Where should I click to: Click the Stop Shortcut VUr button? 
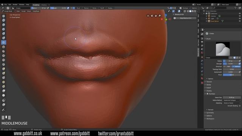186,18
